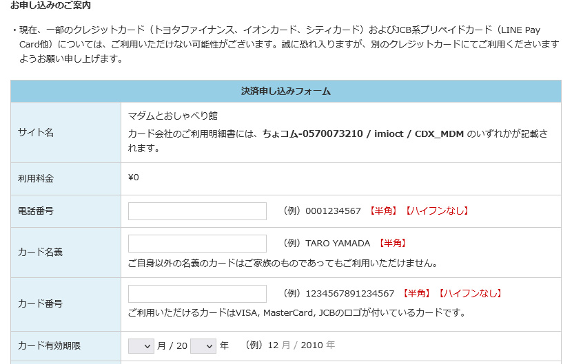572x364 pixels.
Task: Click the カード有効期限 row label
Action: (50, 346)
